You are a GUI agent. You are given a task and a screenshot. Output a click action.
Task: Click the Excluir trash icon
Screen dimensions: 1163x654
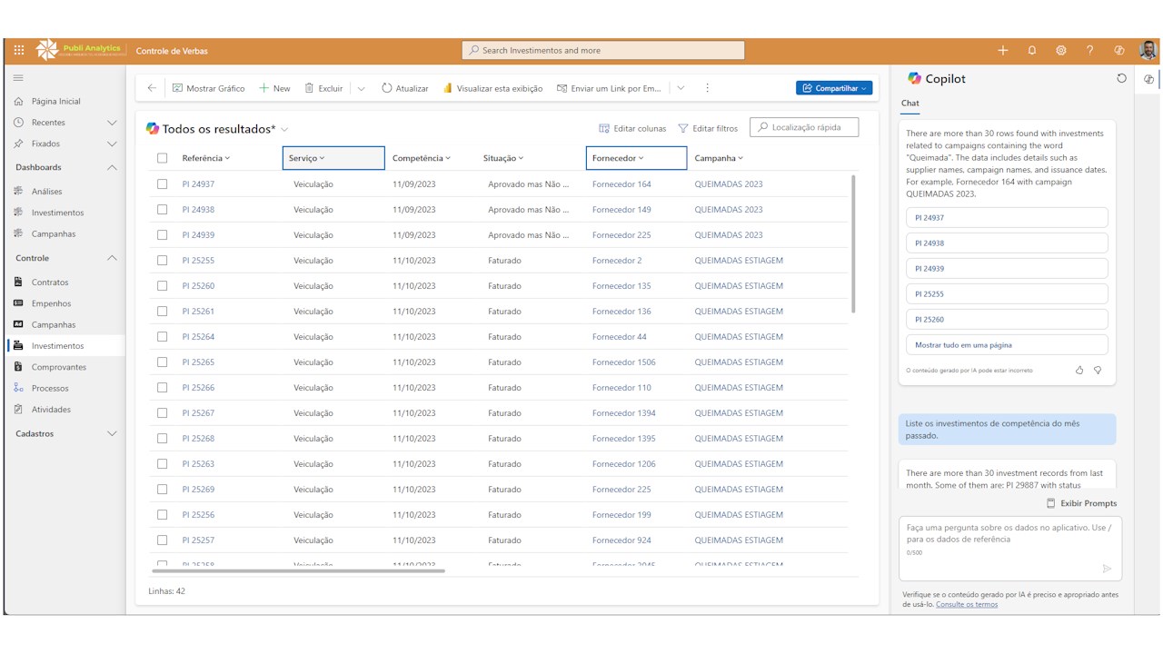(309, 88)
